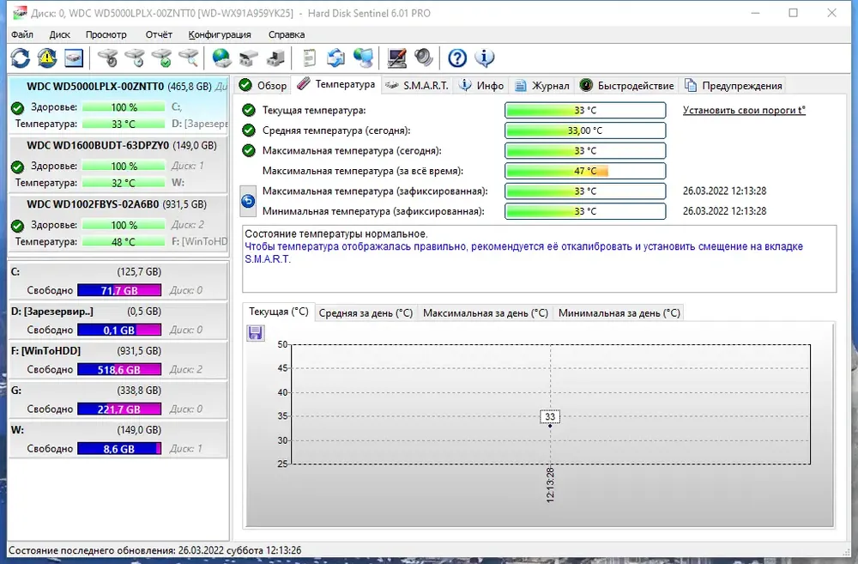Select the Минимальная за день (°C) tab
This screenshot has width=858, height=564.
[619, 313]
